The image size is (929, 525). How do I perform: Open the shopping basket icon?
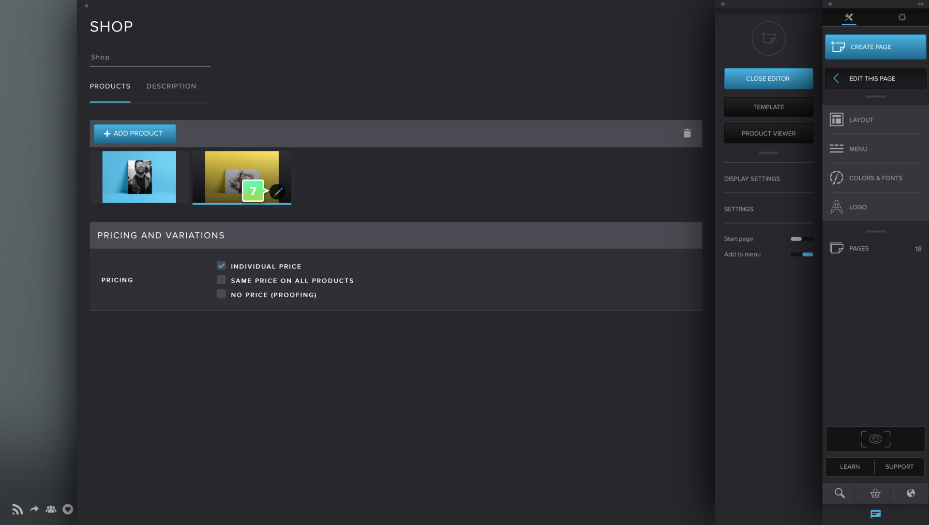(x=875, y=493)
